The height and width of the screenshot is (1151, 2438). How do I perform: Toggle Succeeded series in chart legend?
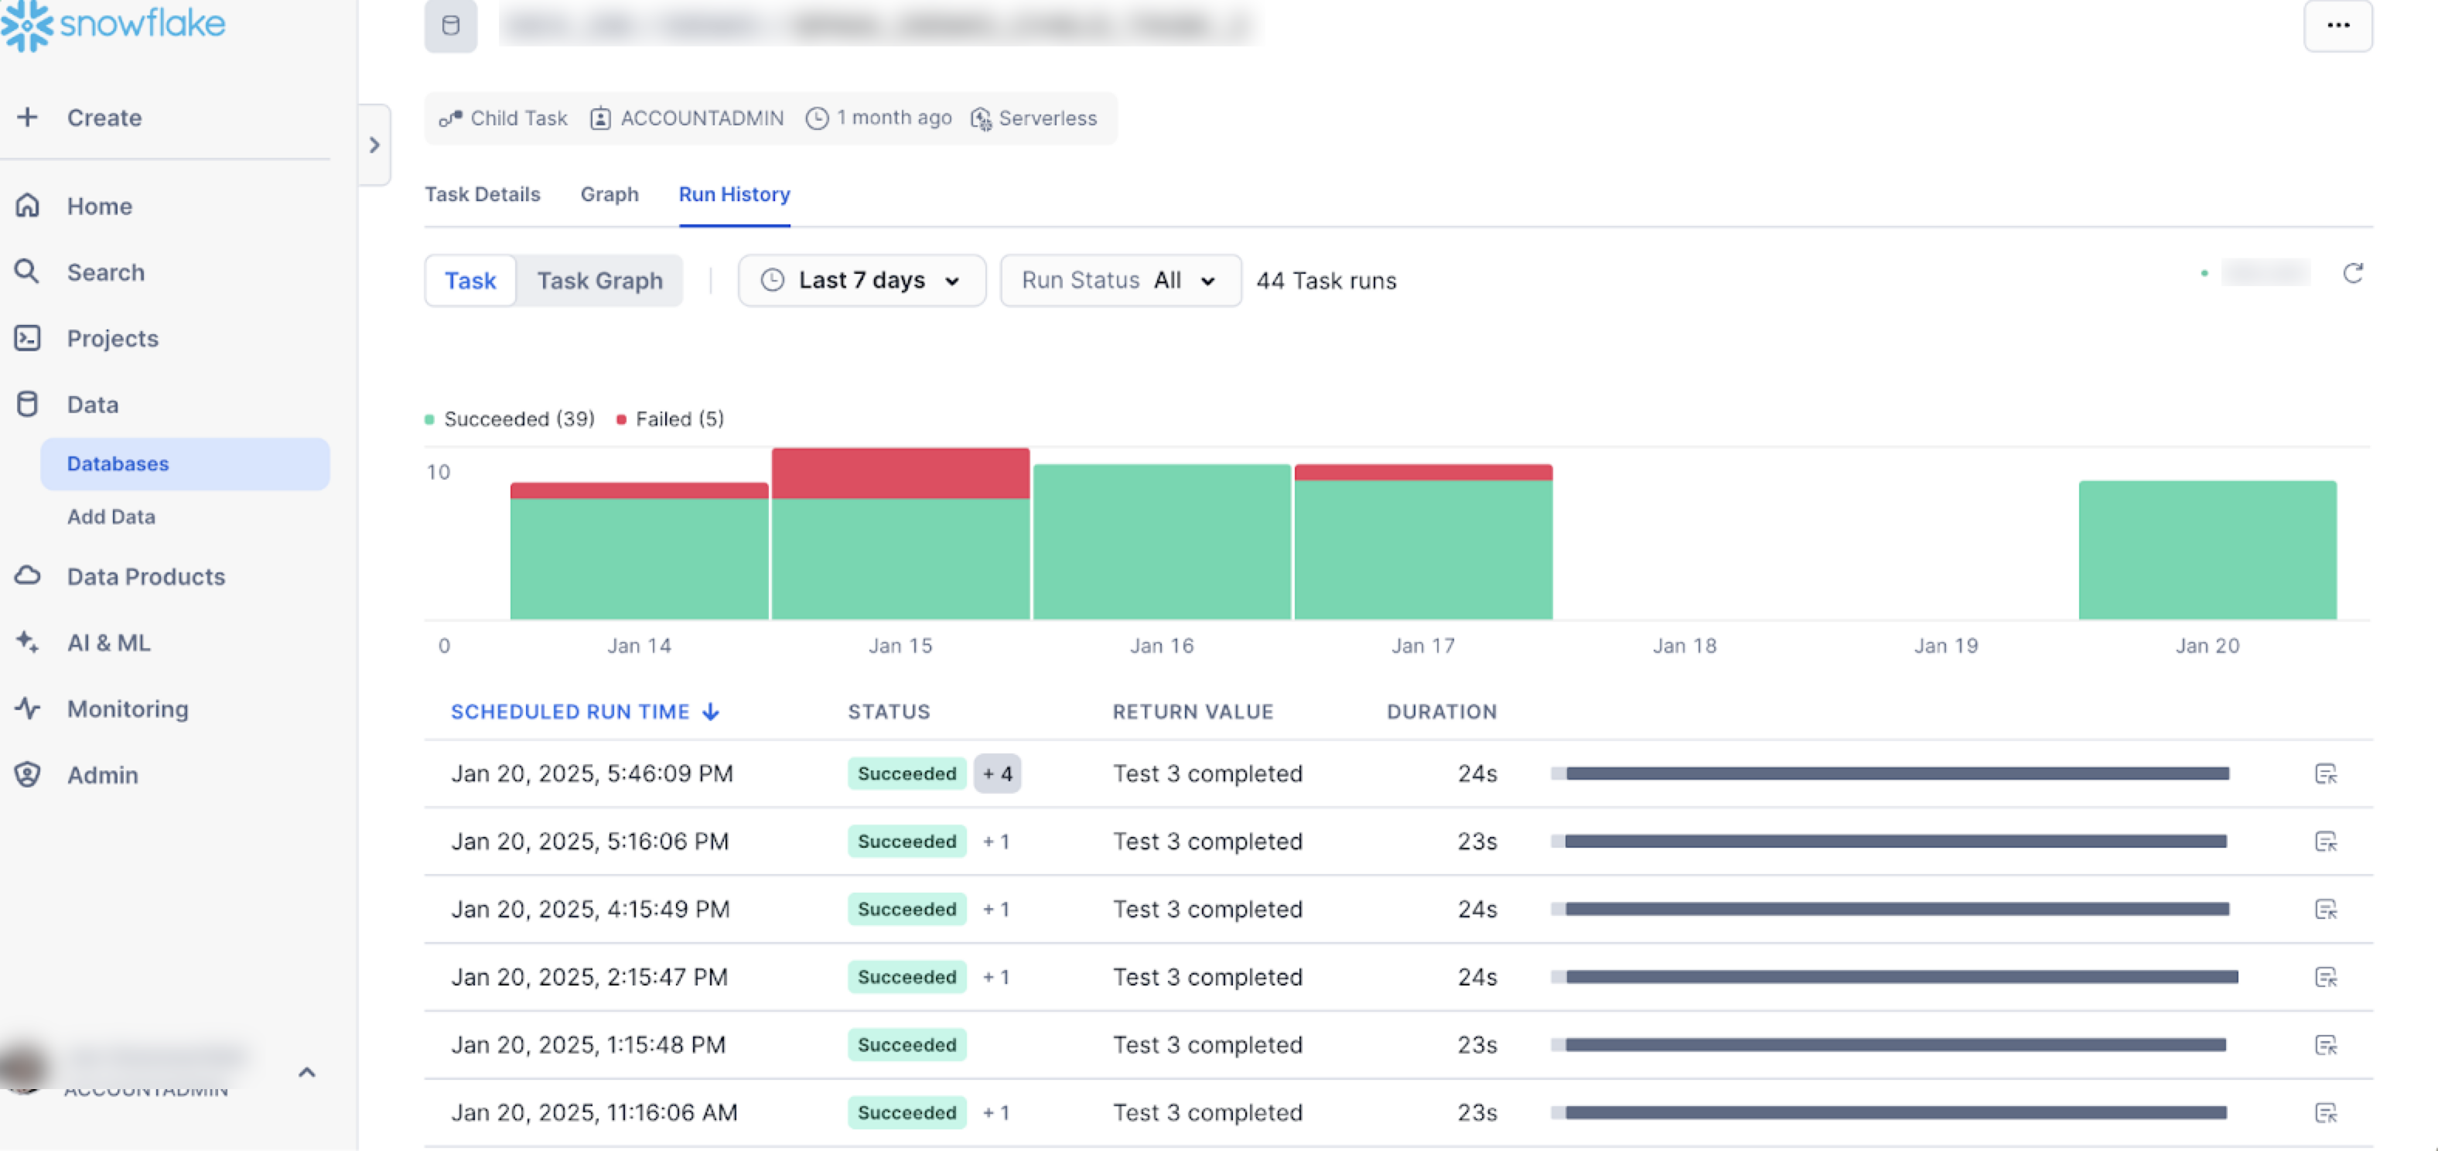click(x=511, y=419)
